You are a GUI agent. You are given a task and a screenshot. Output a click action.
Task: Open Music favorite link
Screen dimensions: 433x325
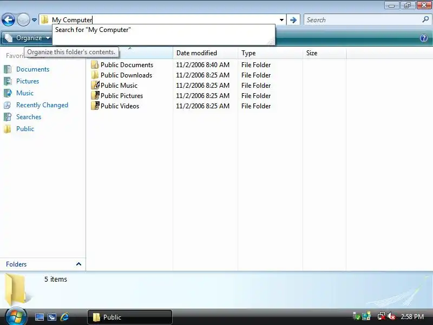pos(25,93)
